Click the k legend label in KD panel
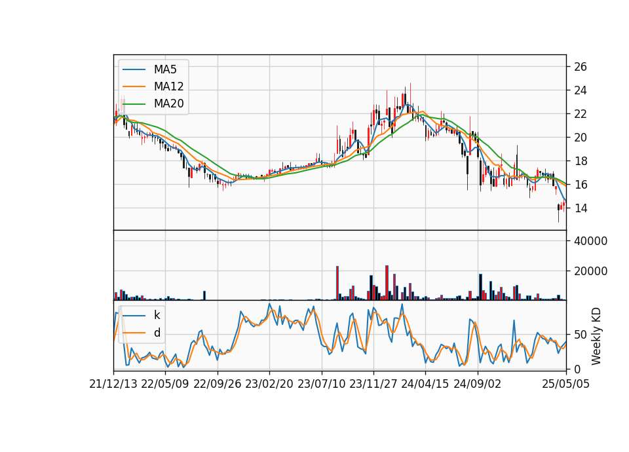629x452 pixels. click(157, 315)
